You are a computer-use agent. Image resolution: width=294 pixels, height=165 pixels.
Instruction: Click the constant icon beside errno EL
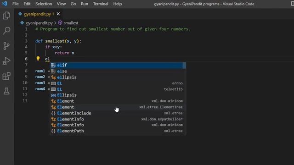53,83
